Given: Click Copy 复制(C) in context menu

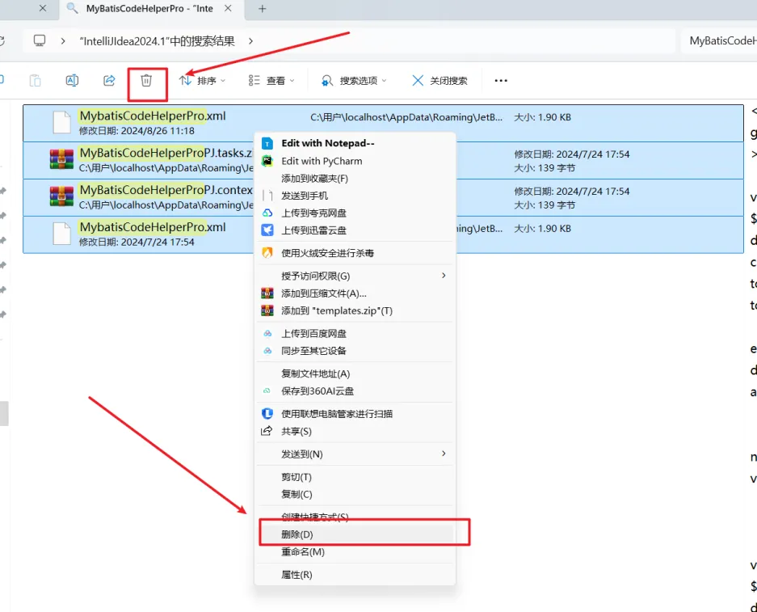Looking at the screenshot, I should [x=355, y=494].
